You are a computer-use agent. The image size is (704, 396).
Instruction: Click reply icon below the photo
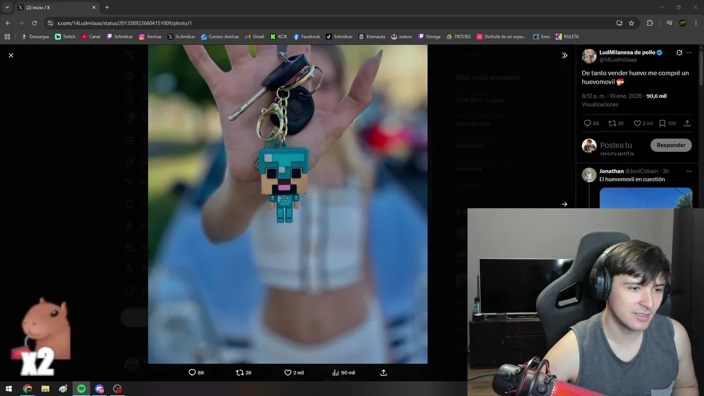pos(192,372)
